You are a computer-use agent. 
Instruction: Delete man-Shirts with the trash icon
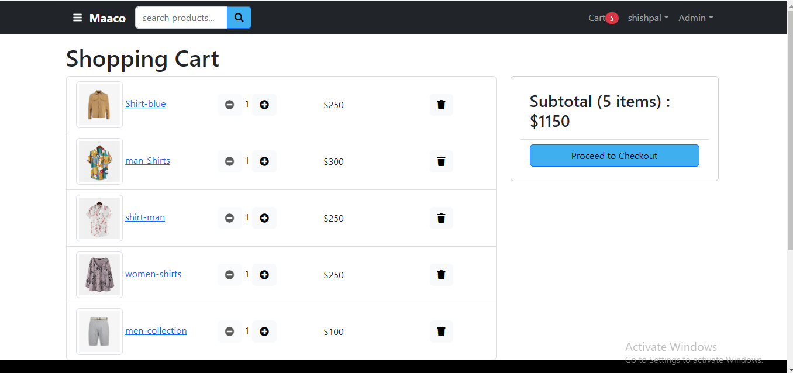point(441,161)
